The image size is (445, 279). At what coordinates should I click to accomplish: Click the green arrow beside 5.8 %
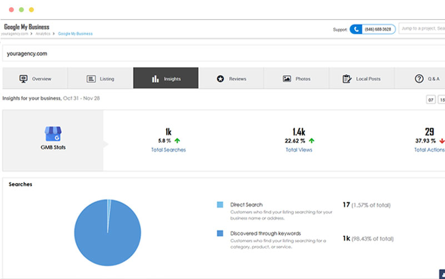(x=177, y=140)
